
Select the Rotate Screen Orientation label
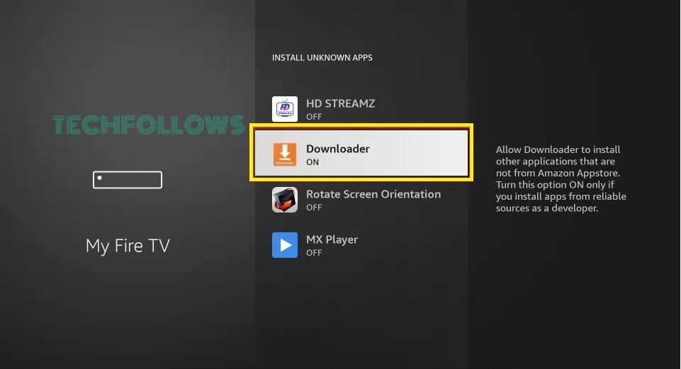click(373, 194)
